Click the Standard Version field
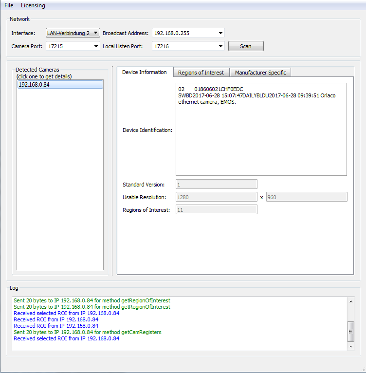 click(x=216, y=185)
